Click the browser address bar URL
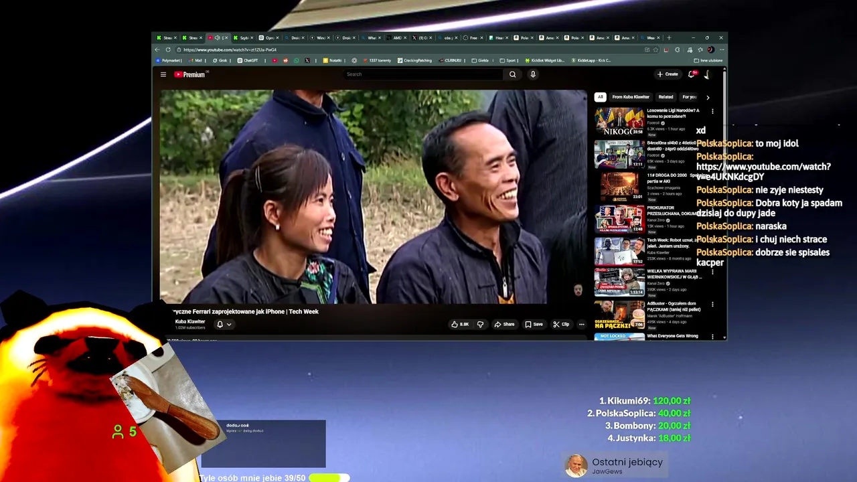Viewport: 857px width, 482px height. (x=230, y=50)
